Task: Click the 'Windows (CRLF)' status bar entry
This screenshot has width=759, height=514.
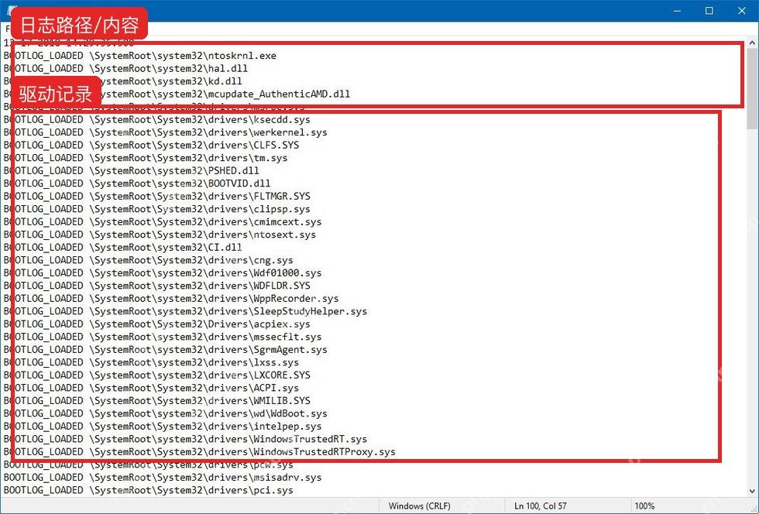Action: (419, 505)
